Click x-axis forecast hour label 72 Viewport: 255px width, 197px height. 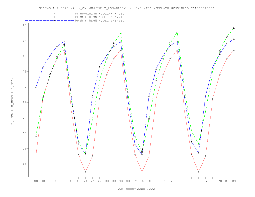[206, 181]
